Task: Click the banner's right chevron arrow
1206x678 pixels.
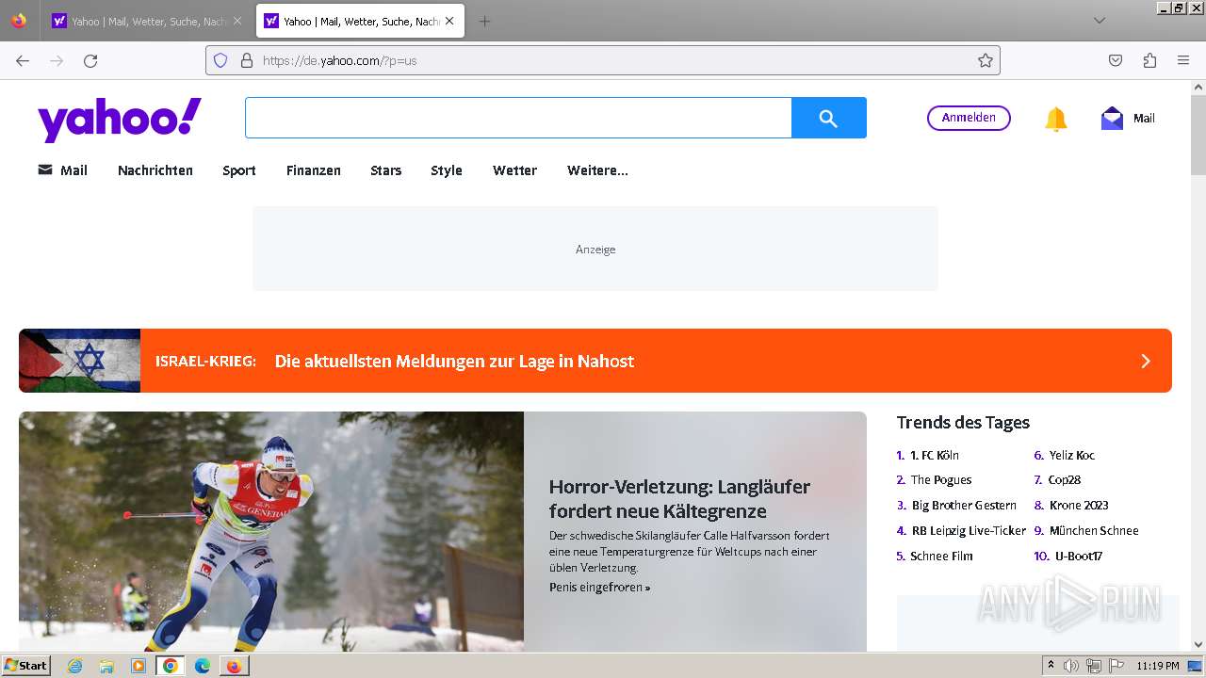Action: pyautogui.click(x=1146, y=361)
